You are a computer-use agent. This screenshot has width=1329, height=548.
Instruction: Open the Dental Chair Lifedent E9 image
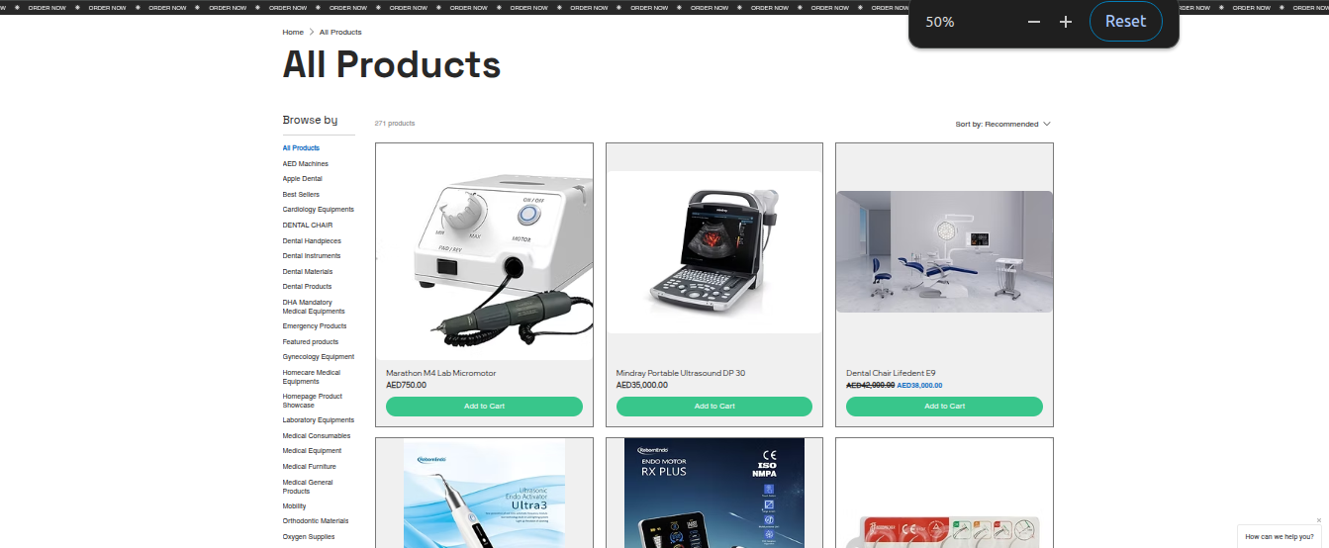click(x=944, y=251)
